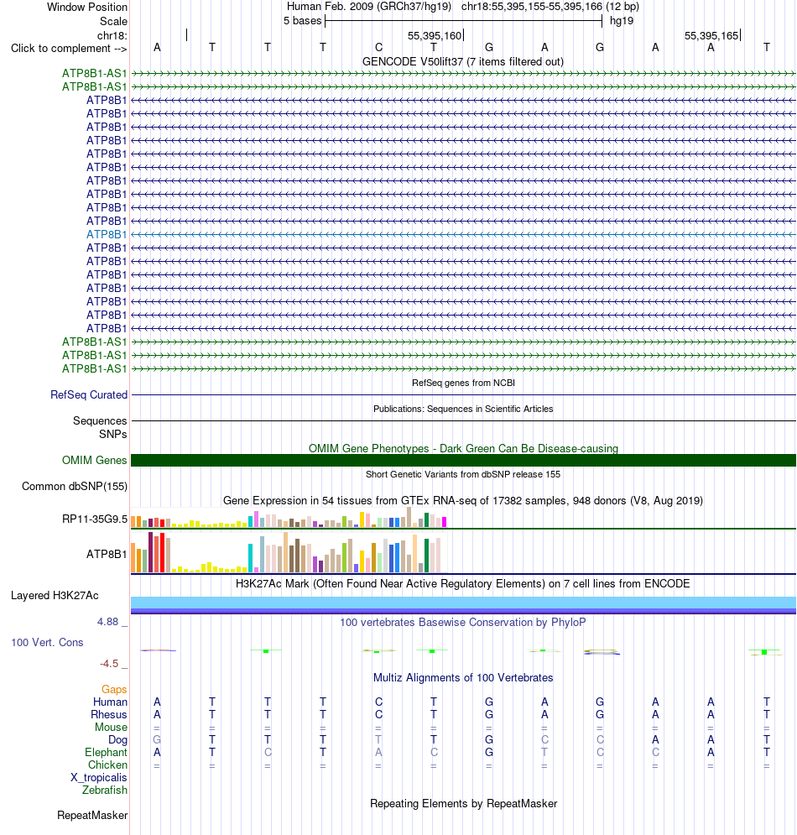
Task: Click the 'C' base in the top sequence row
Action: pos(378,47)
